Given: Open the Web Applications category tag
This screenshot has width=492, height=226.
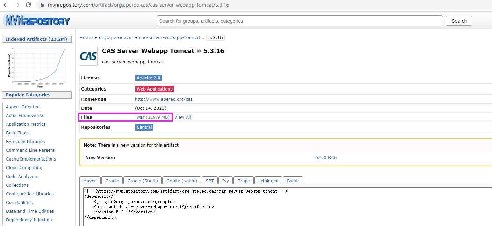Looking at the screenshot, I should (154, 89).
